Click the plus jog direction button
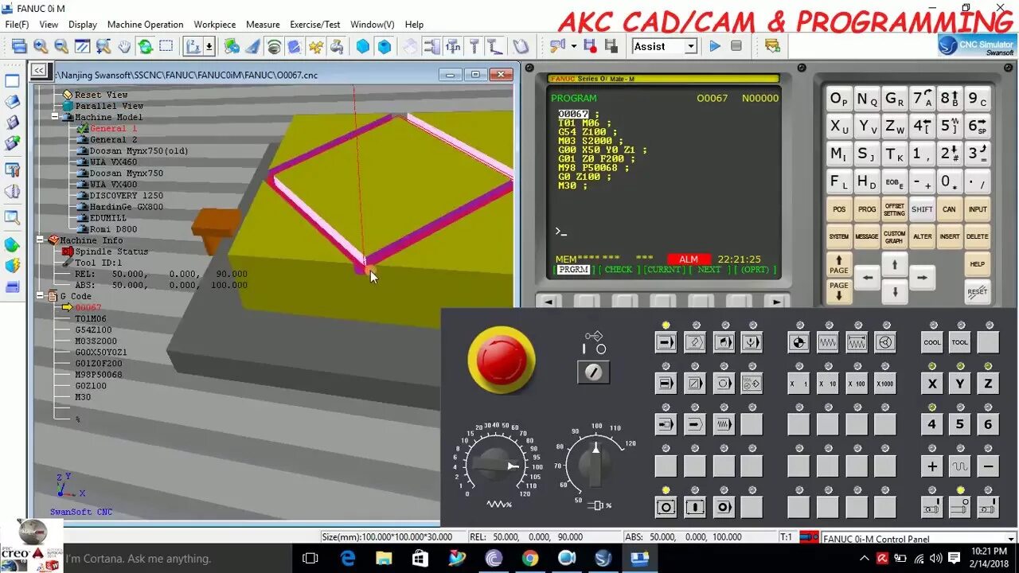 [x=932, y=466]
